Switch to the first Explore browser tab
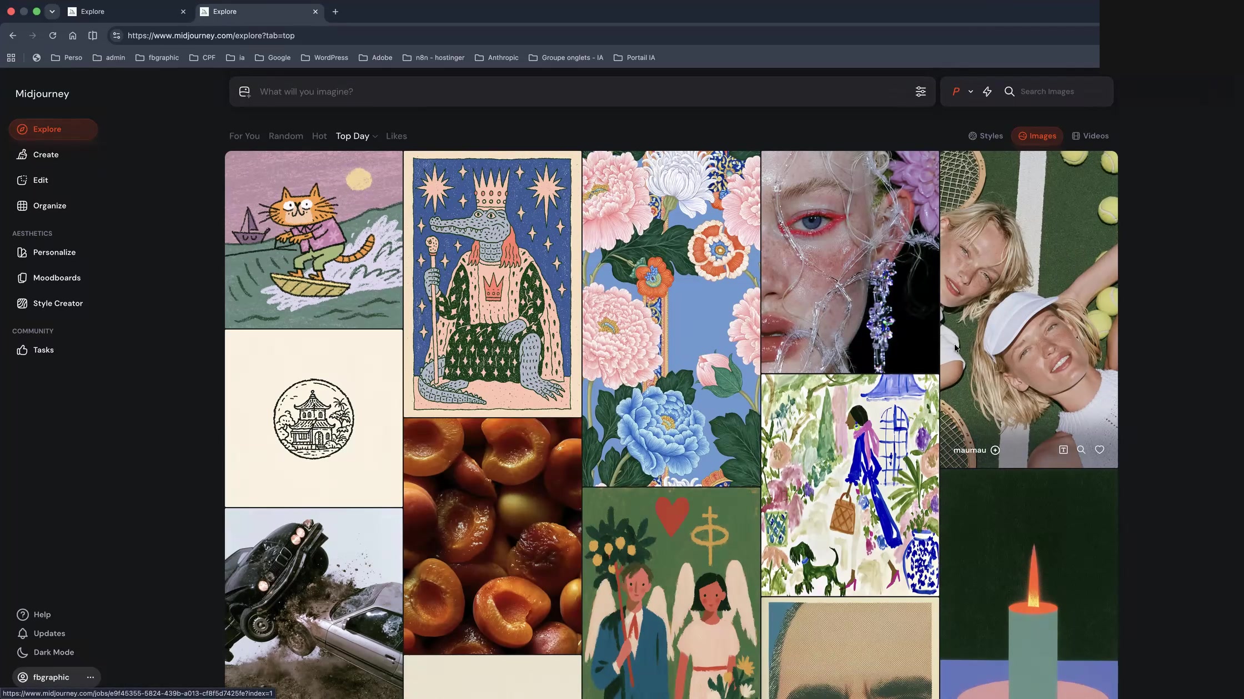Screen dimensions: 1244x699 (x=127, y=12)
